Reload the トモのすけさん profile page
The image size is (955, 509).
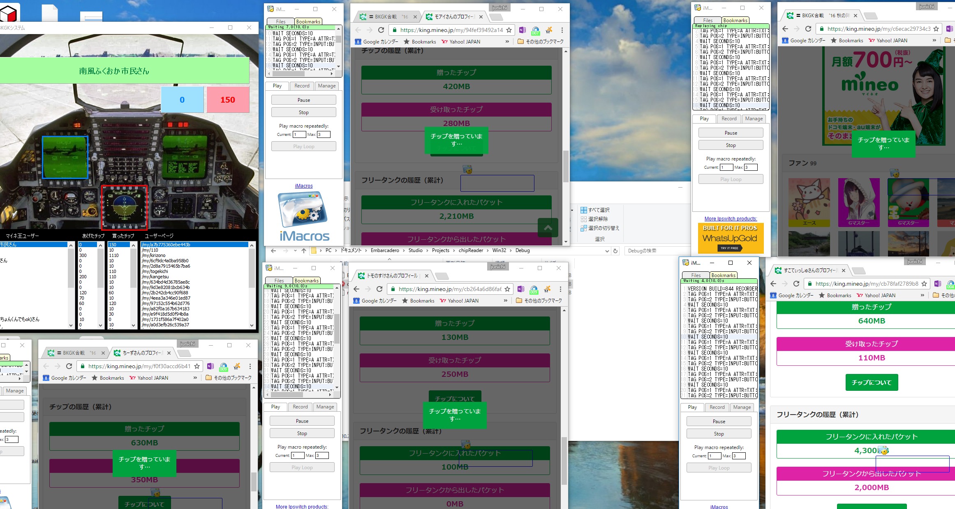379,289
